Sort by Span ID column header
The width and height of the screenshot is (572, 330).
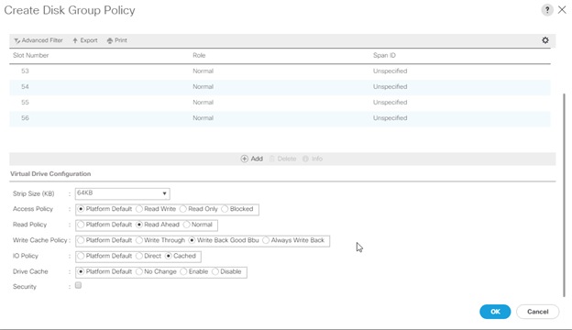(x=384, y=55)
